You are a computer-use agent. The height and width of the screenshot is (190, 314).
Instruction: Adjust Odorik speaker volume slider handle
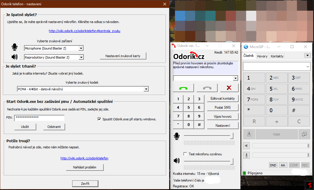[x=232, y=161]
